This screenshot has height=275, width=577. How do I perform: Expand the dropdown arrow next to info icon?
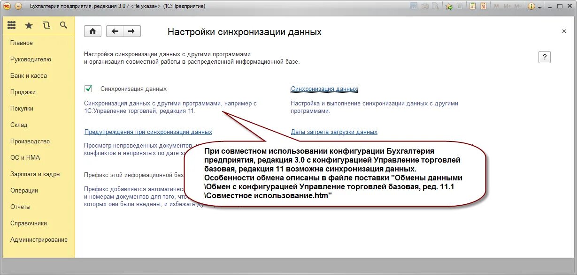539,7
